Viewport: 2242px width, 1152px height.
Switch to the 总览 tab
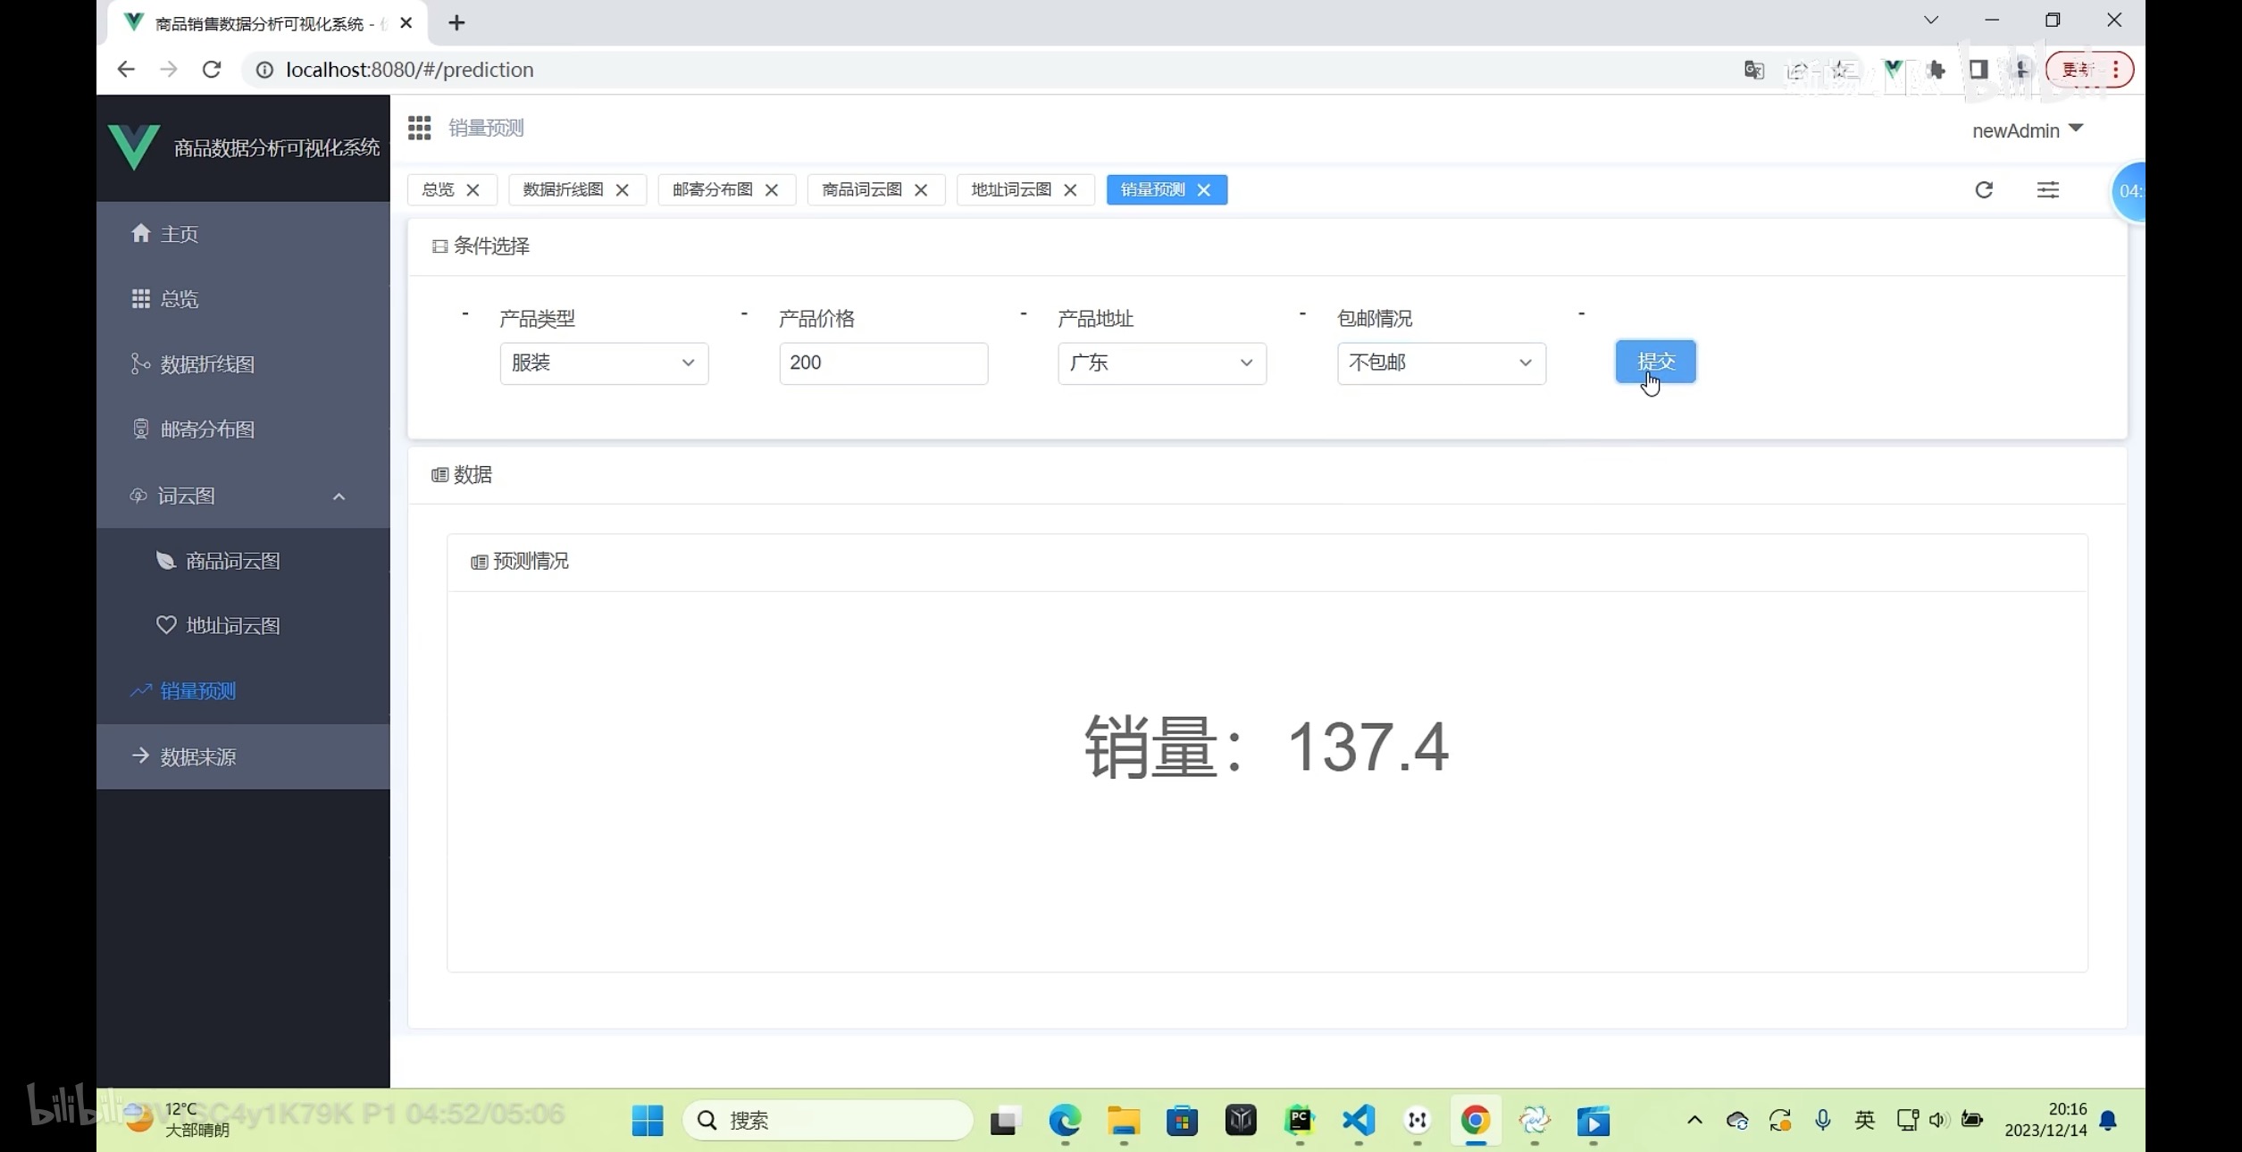[438, 189]
